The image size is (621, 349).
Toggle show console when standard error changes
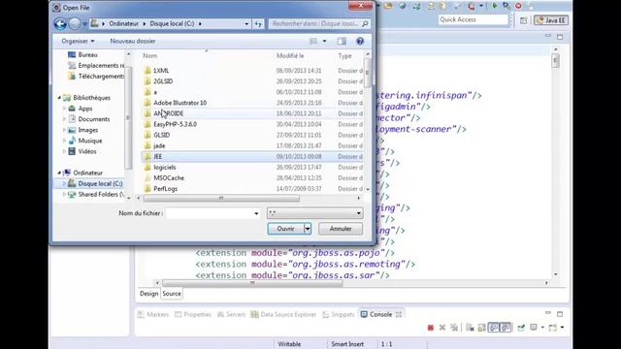pos(506,328)
